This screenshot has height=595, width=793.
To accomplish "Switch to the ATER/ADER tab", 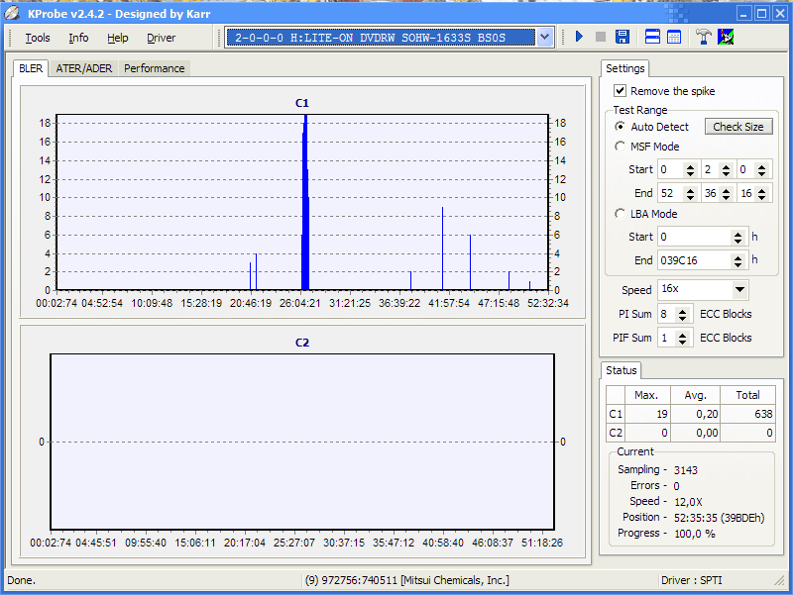I will pos(84,68).
